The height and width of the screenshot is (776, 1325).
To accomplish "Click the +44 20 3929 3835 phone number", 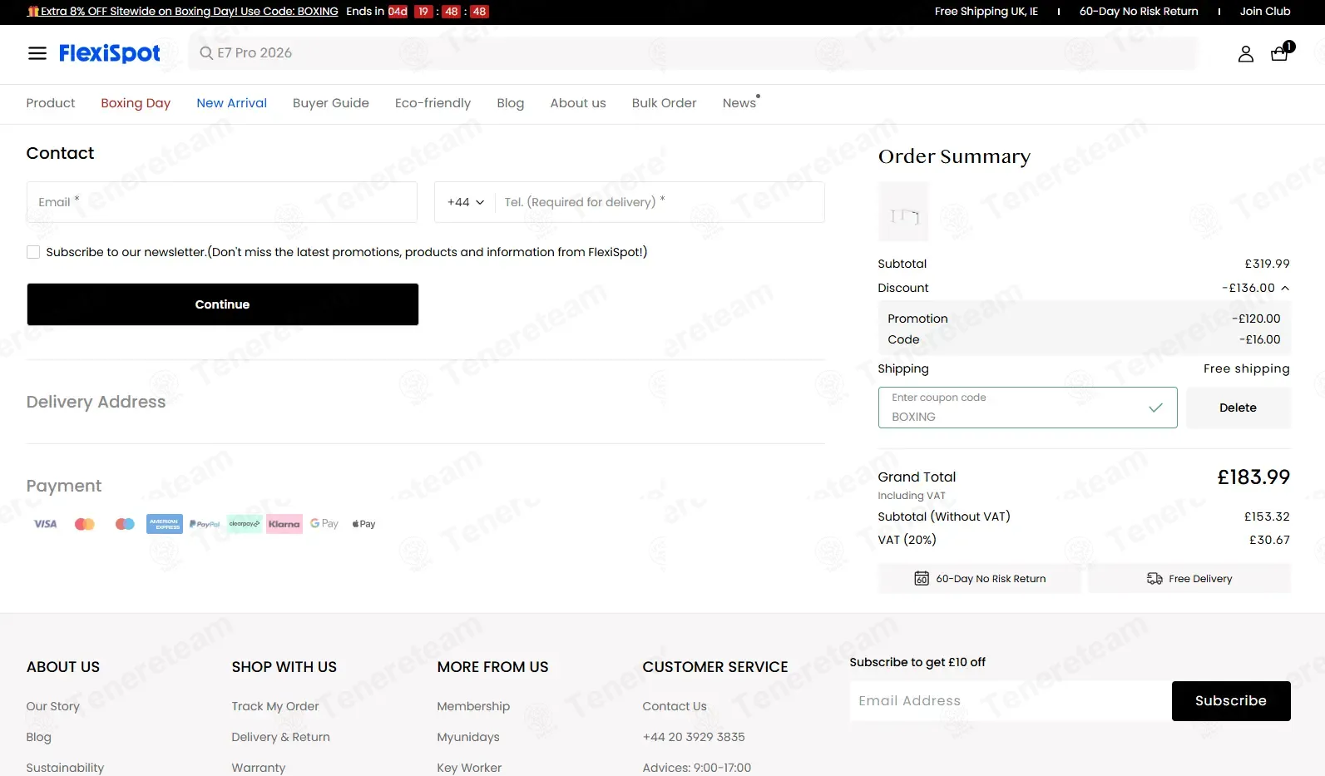I will (694, 737).
